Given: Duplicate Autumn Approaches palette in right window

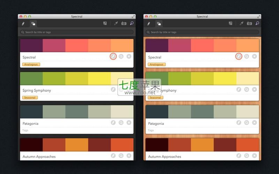Looking at the screenshot, I should (247, 156).
